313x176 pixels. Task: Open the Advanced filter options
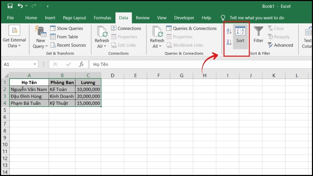[x=281, y=45]
